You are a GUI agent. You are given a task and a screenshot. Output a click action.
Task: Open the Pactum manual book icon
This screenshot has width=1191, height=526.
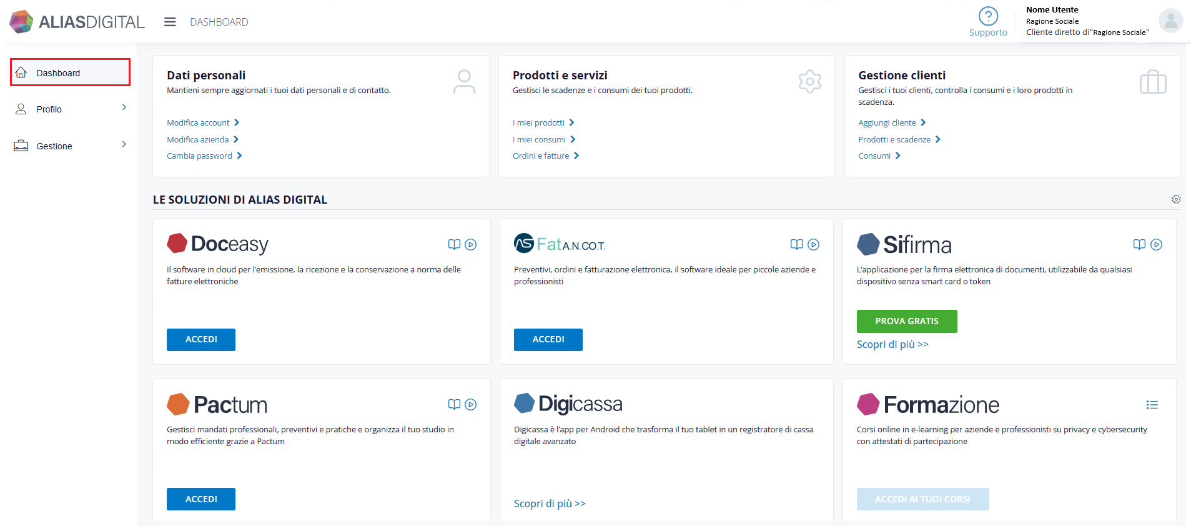[x=454, y=404]
